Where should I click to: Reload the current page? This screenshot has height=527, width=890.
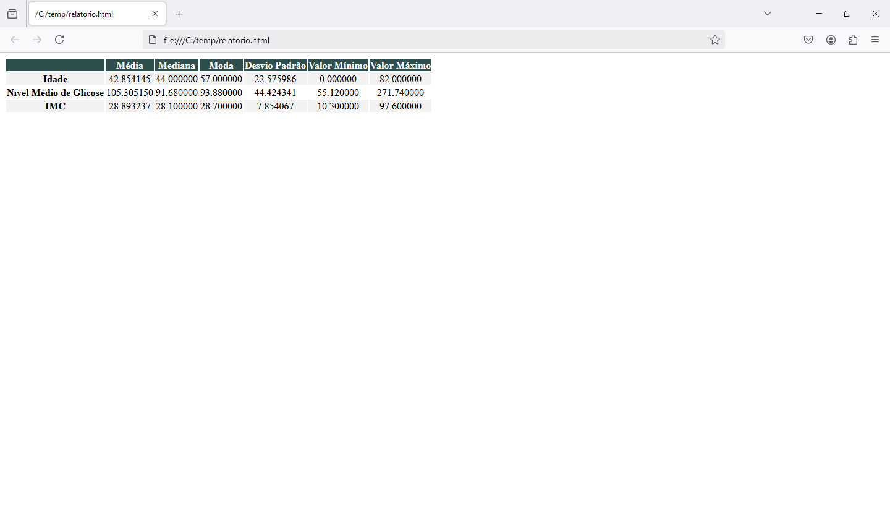[x=59, y=40]
